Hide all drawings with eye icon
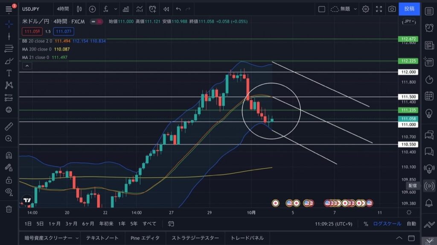437x245 pixels. [9, 192]
